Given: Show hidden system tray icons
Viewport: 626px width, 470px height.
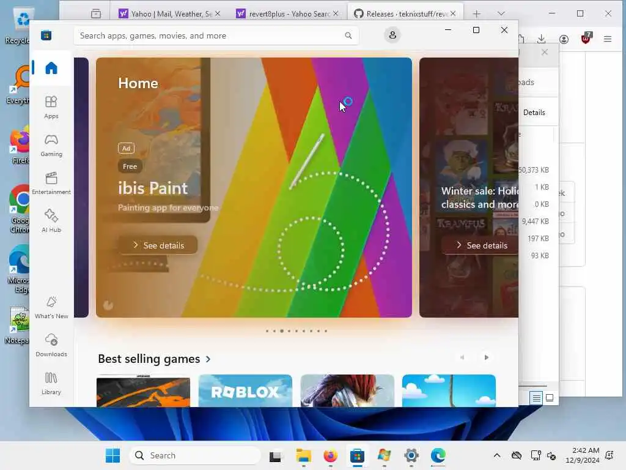Looking at the screenshot, I should click(x=496, y=455).
